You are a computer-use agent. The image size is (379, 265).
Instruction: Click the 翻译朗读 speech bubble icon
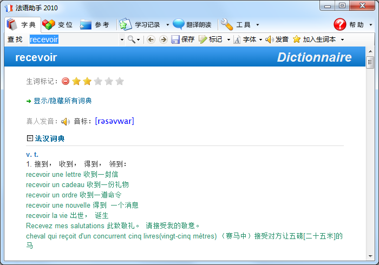point(179,24)
